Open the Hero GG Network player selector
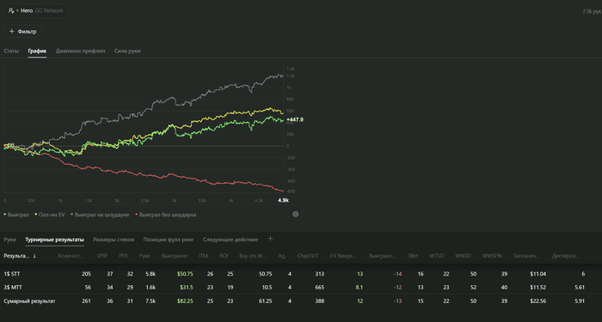 [36, 10]
